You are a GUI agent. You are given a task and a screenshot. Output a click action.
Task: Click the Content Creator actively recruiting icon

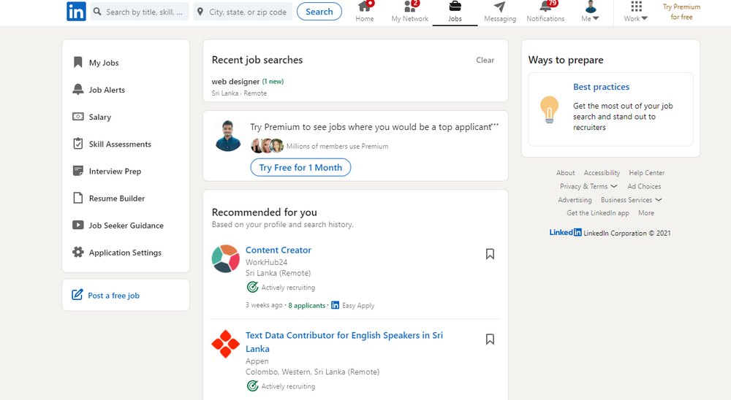point(252,287)
